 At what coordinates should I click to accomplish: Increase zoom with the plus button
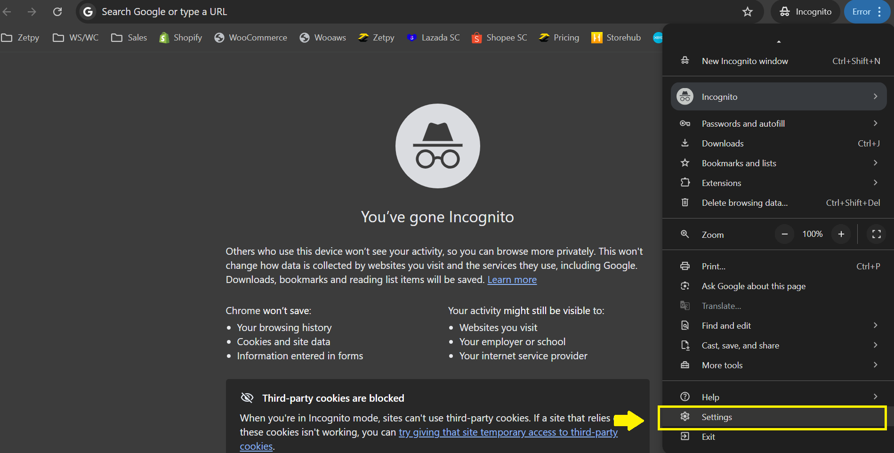(x=841, y=234)
